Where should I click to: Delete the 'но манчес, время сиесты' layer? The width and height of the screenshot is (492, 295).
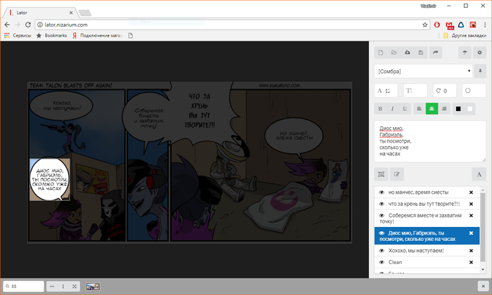[x=471, y=192]
